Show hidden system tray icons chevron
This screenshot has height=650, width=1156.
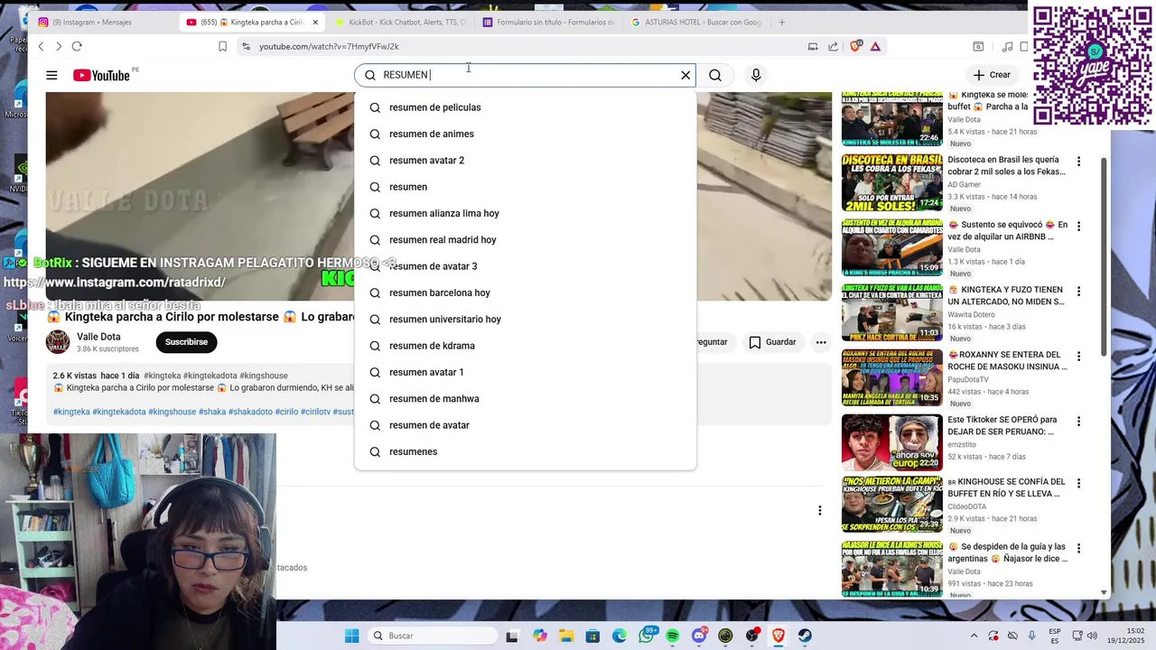tap(974, 636)
